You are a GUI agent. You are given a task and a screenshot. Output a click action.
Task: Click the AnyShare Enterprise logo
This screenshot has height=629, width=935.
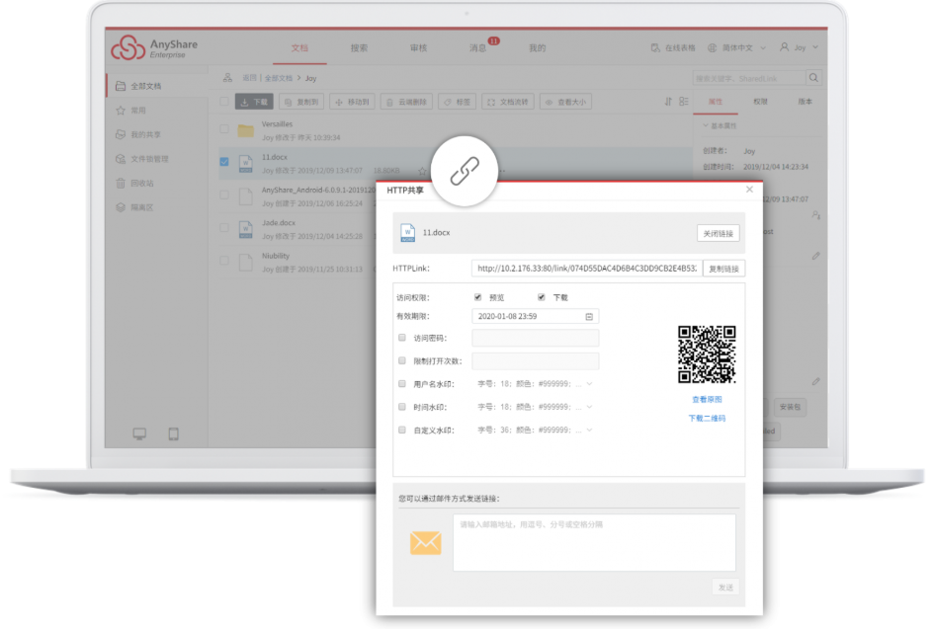pos(148,47)
